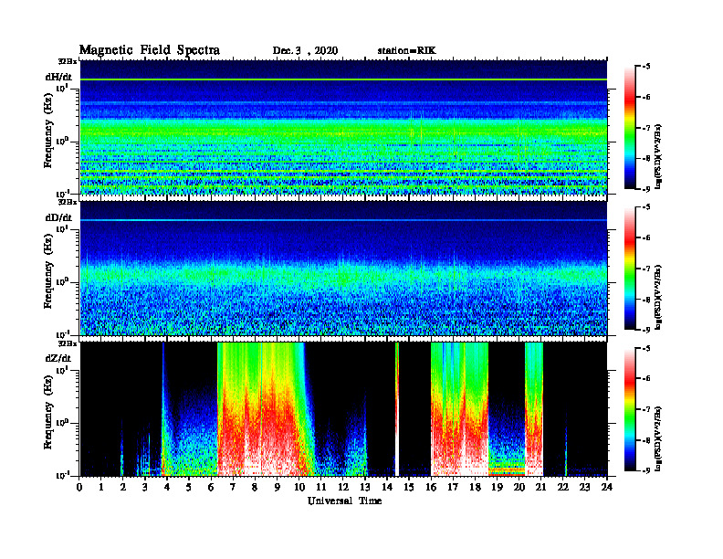Image resolution: width=723 pixels, height=559 pixels.
Task: Click the color bar beside the dD/dt panel
Action: coord(630,269)
